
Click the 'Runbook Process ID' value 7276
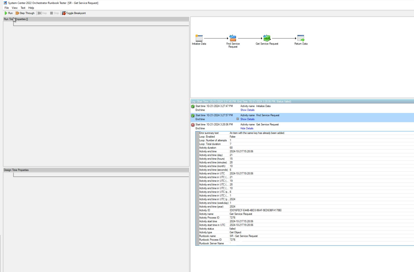[x=233, y=240]
